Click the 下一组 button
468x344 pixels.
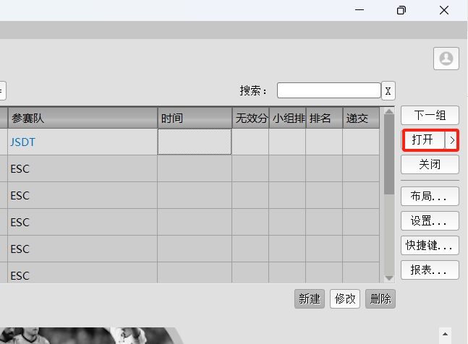pyautogui.click(x=430, y=115)
